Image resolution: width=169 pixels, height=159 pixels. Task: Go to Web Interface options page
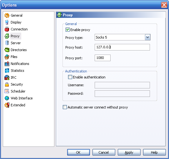point(22,98)
